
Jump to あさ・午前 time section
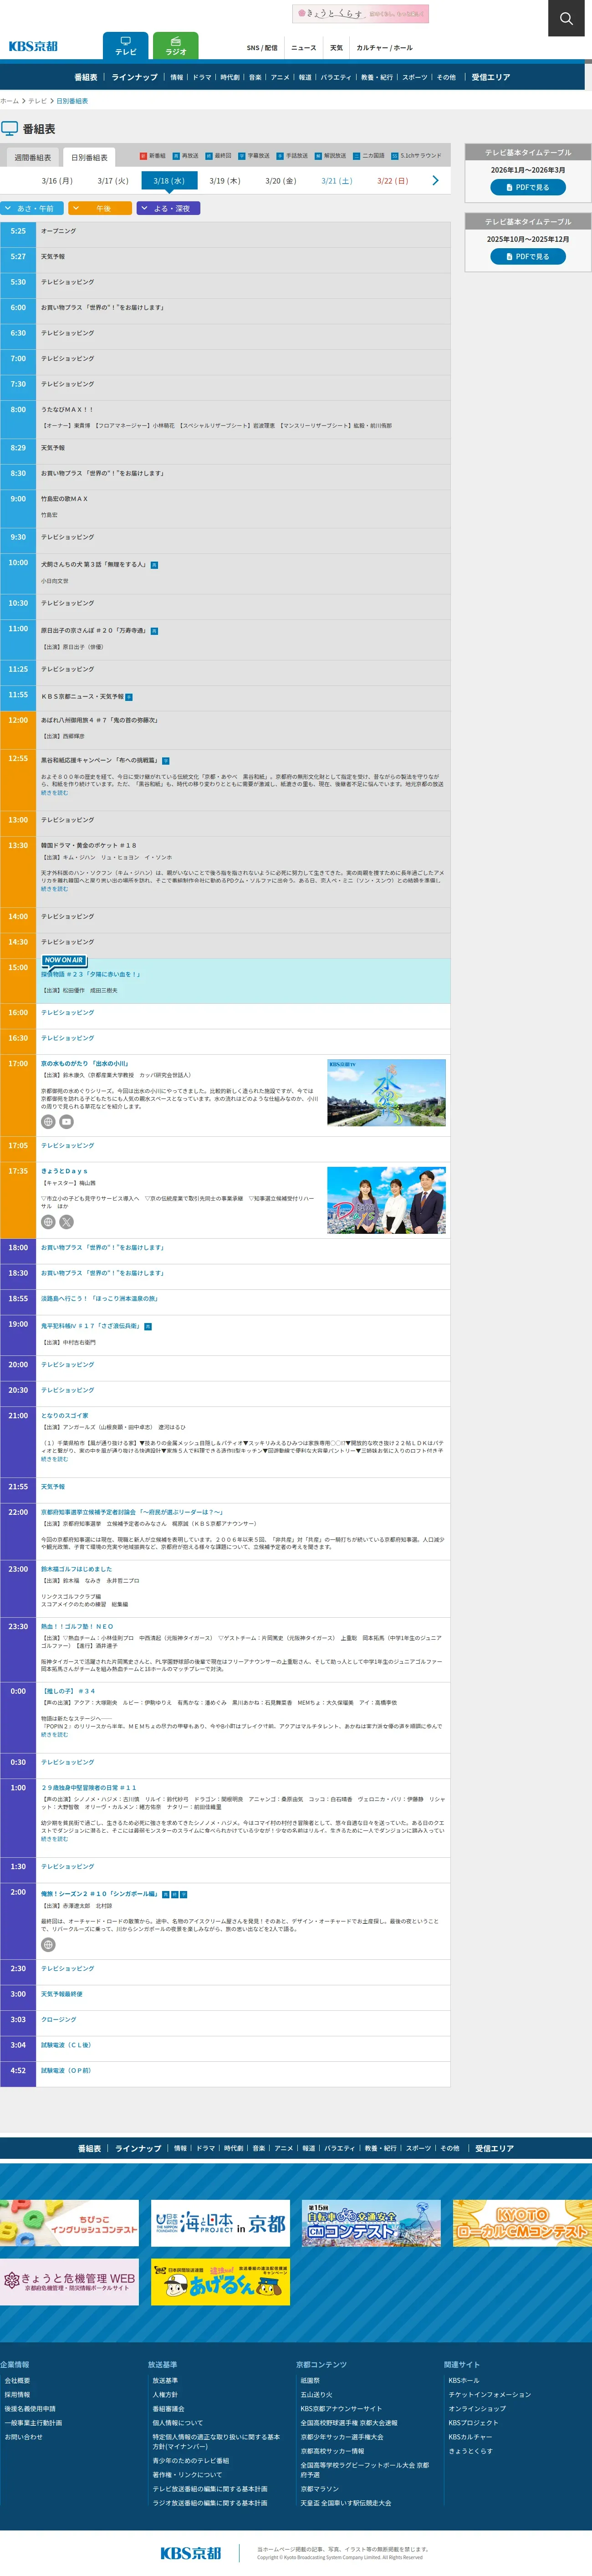pyautogui.click(x=32, y=209)
